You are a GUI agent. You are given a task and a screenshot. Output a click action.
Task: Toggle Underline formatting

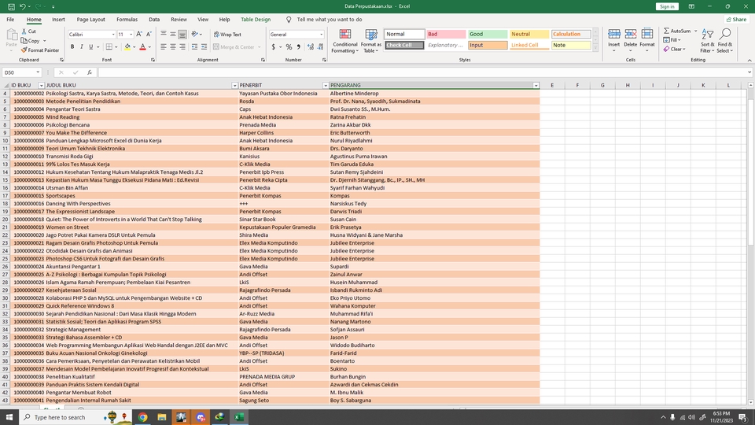point(90,47)
